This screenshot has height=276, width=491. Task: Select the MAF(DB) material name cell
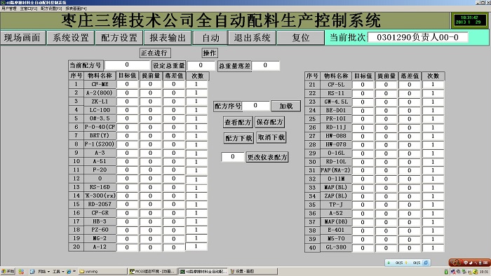pos(336,222)
